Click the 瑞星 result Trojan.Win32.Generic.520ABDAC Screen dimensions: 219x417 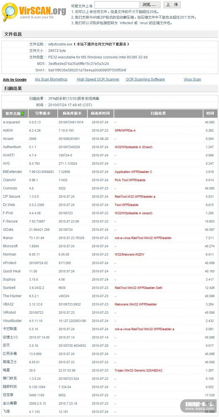click(x=138, y=370)
